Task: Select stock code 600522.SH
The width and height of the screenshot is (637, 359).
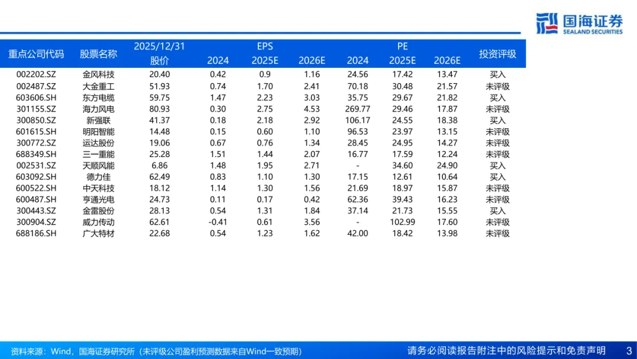Action: tap(36, 188)
